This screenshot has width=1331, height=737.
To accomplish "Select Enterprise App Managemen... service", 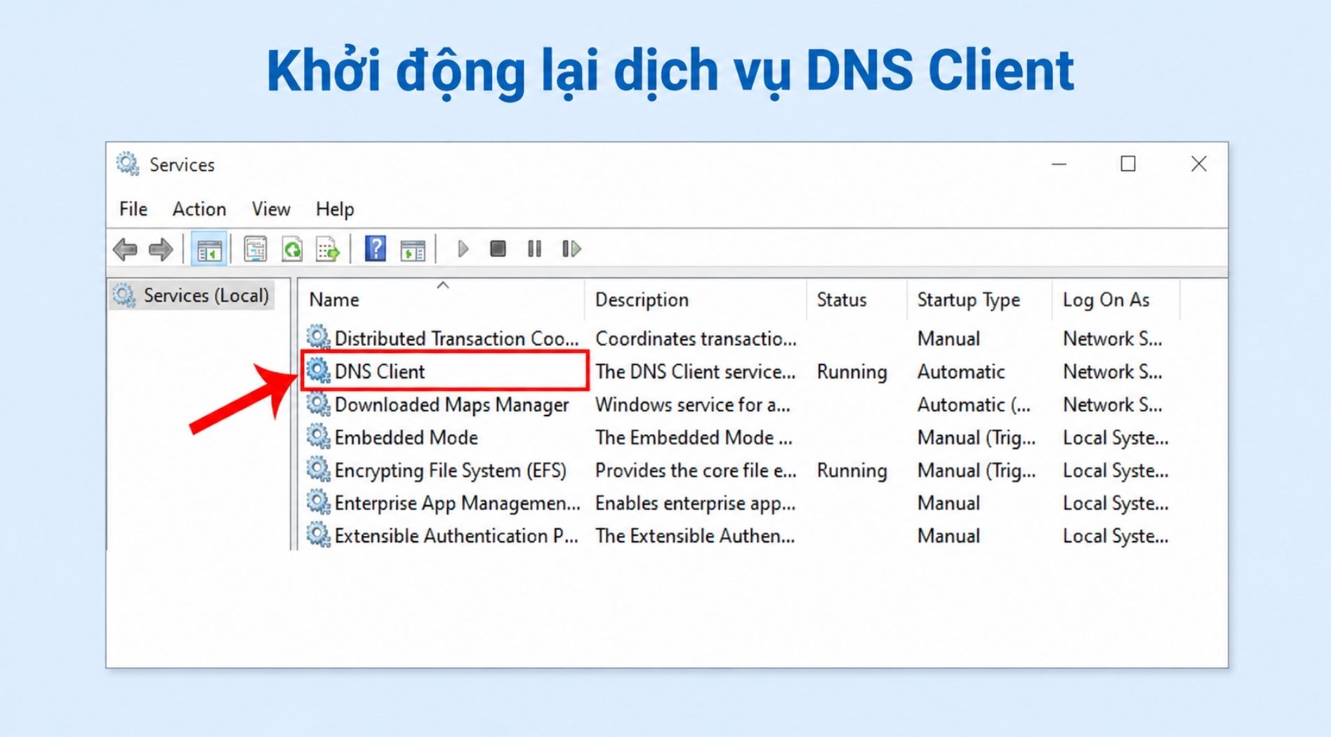I will point(457,503).
